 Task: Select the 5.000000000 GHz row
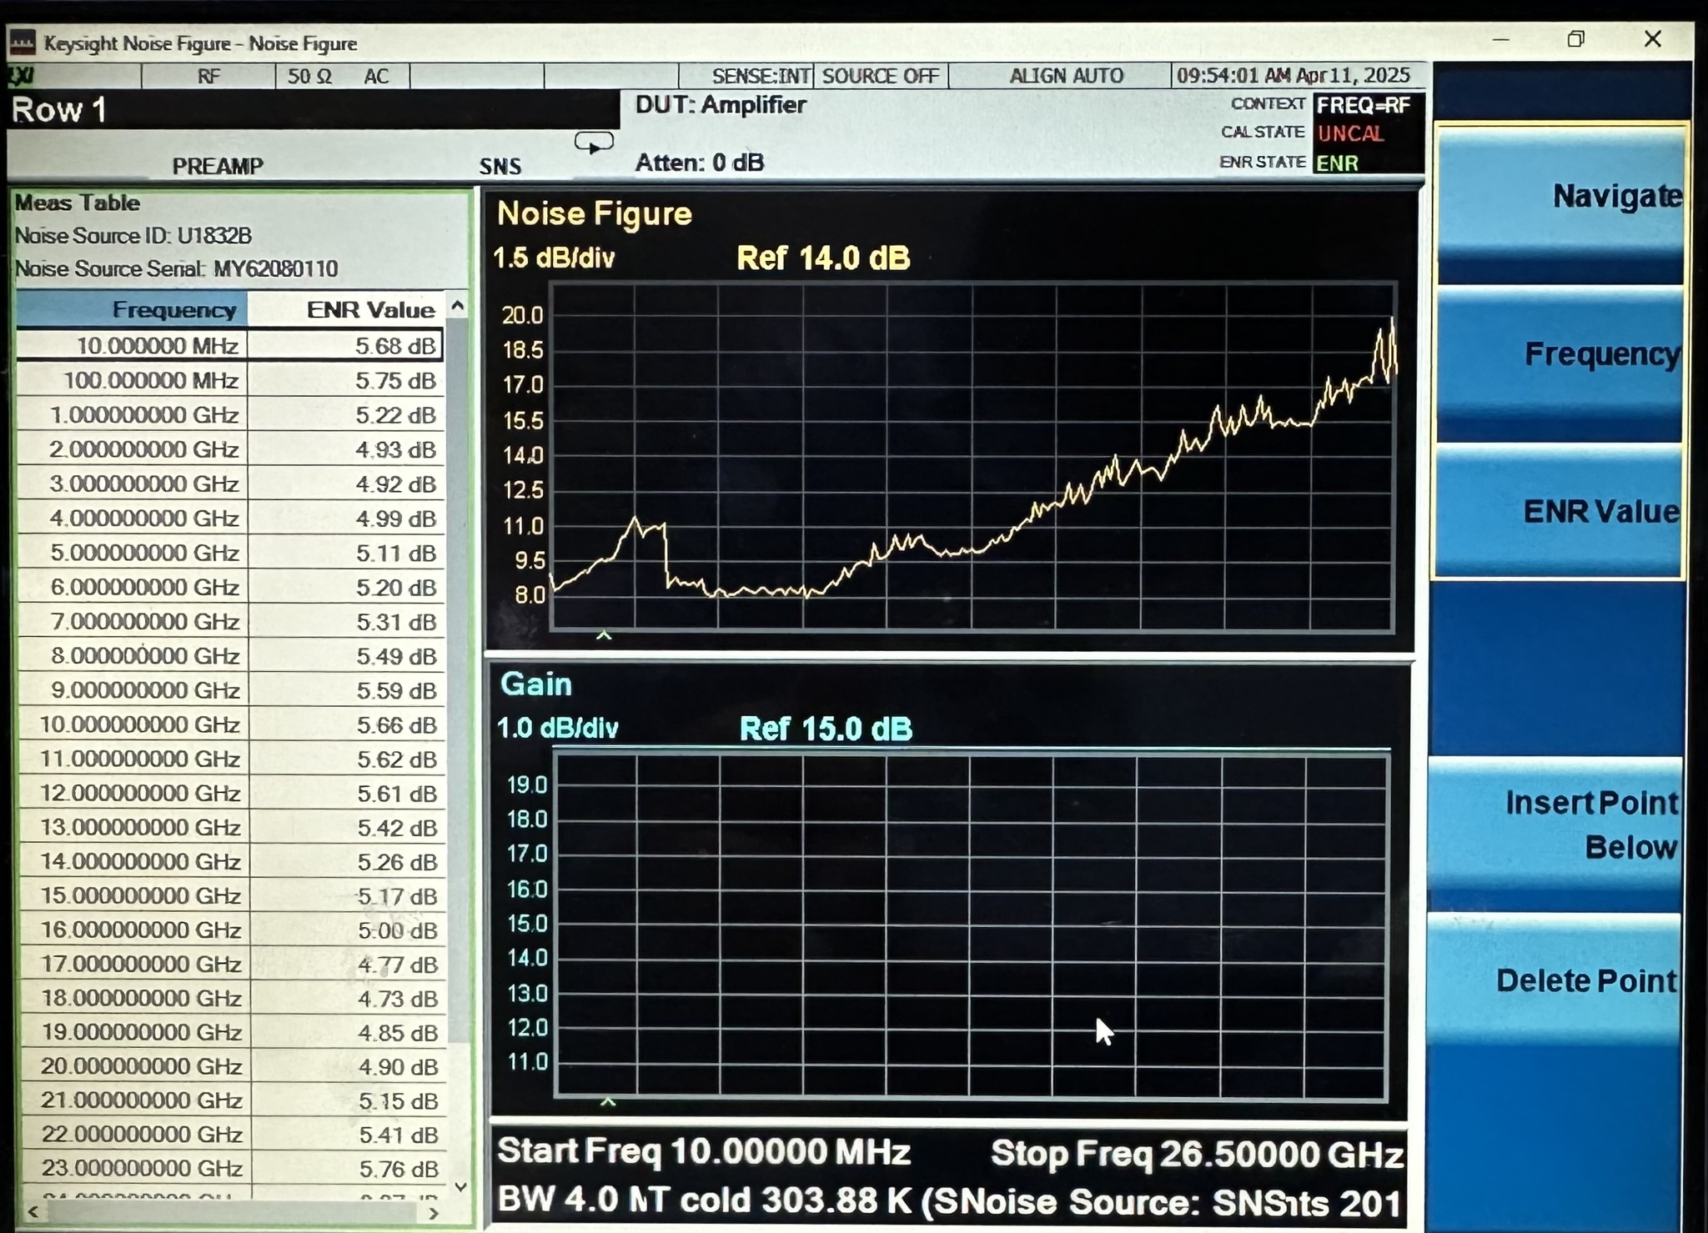tap(229, 552)
